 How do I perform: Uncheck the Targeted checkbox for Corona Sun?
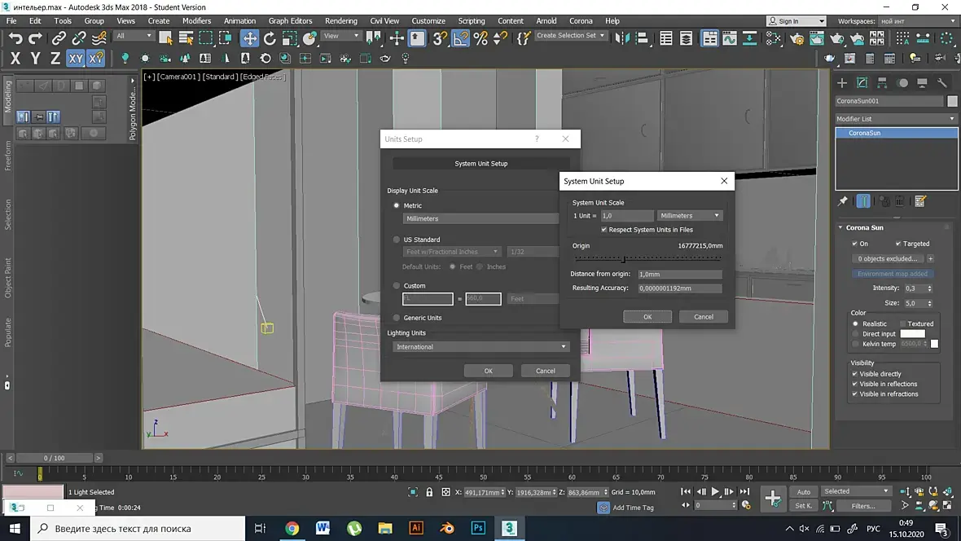pyautogui.click(x=898, y=244)
